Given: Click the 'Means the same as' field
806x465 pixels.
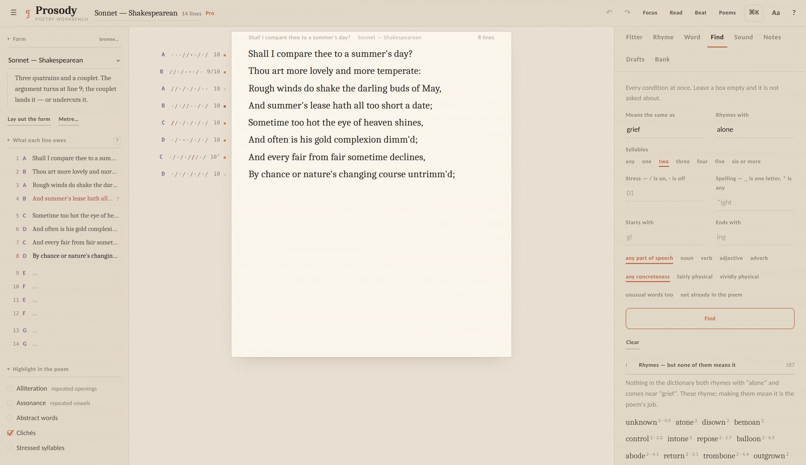Looking at the screenshot, I should [x=665, y=130].
